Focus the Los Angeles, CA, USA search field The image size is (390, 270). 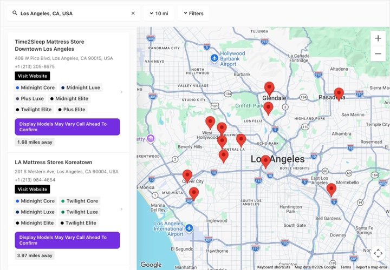pos(73,13)
